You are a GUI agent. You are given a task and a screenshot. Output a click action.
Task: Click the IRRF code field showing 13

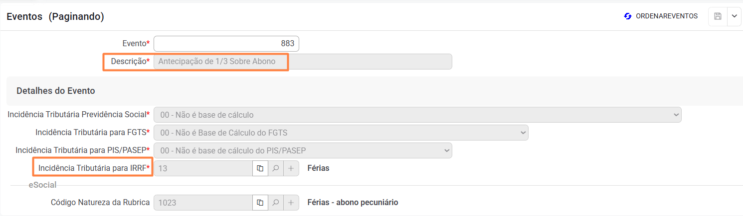click(203, 168)
